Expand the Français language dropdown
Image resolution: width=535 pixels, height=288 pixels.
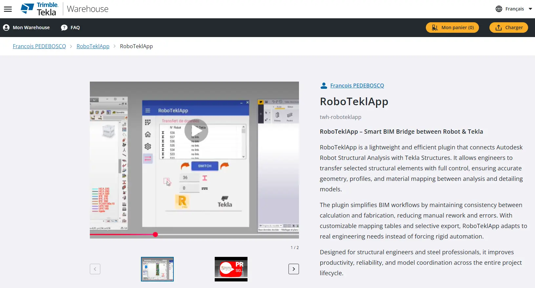tap(530, 9)
